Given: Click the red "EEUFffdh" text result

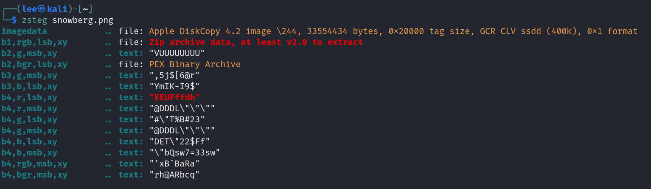Looking at the screenshot, I should [174, 97].
